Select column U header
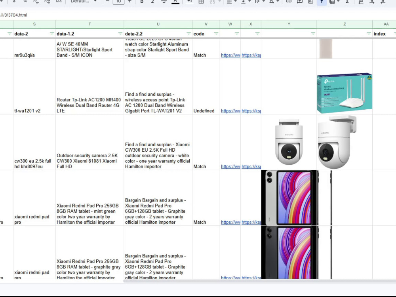Screen dimensions: 396x297 tap(158, 24)
